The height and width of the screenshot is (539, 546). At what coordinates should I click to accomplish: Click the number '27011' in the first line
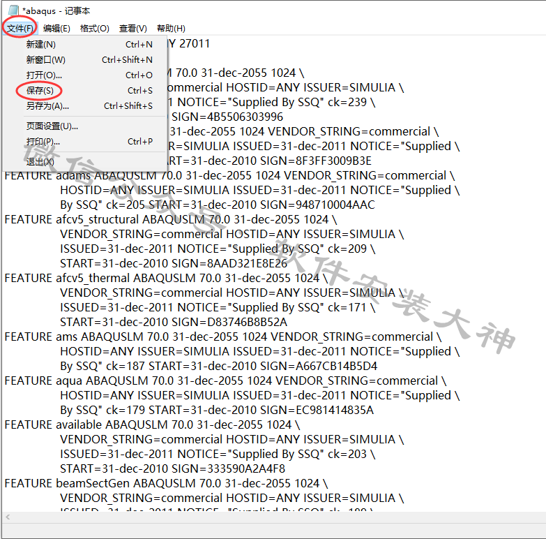tap(195, 43)
